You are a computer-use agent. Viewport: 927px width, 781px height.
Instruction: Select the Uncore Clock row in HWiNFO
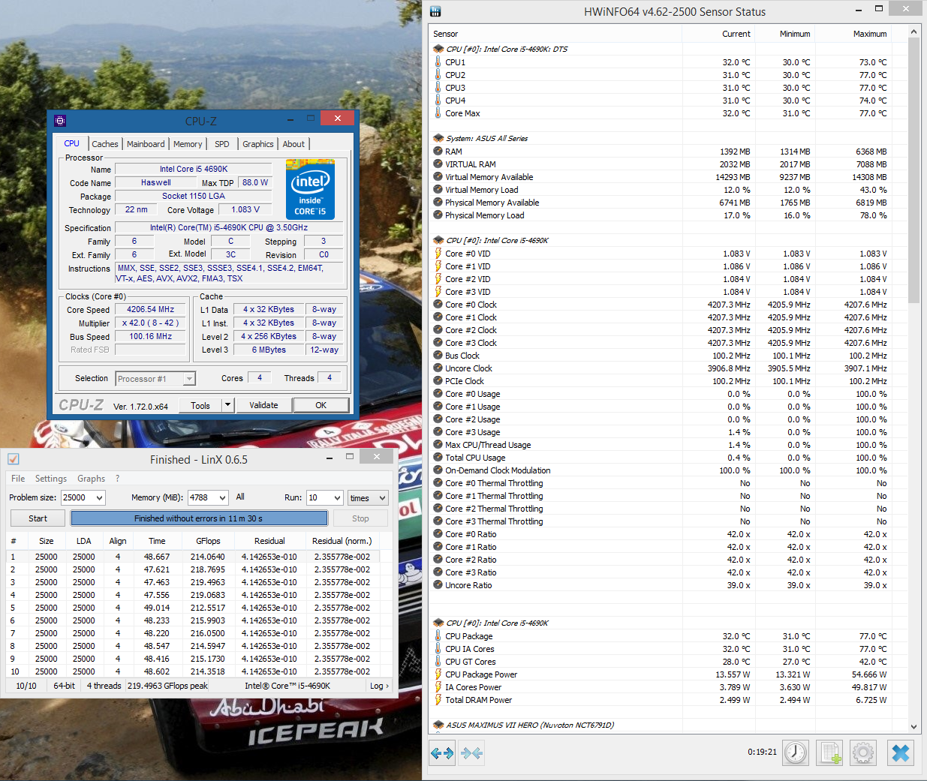(667, 368)
